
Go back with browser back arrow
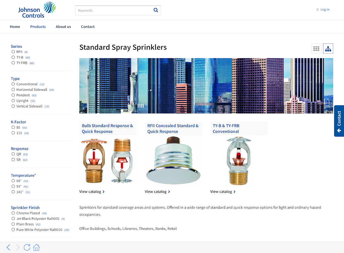coord(8,247)
